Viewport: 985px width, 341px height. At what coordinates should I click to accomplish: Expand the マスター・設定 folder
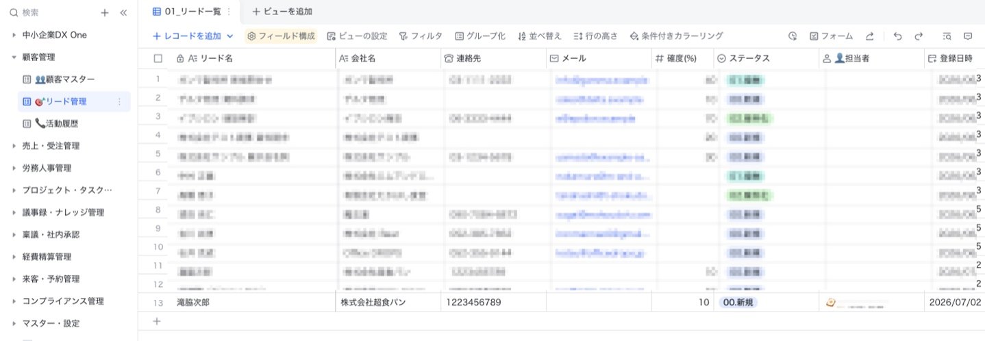pyautogui.click(x=14, y=323)
